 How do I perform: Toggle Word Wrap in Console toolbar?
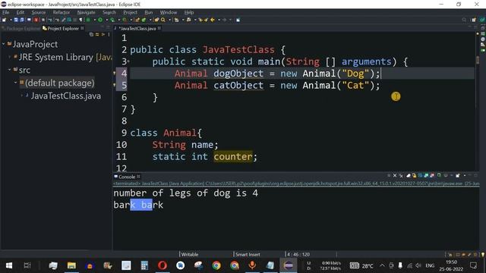420,175
